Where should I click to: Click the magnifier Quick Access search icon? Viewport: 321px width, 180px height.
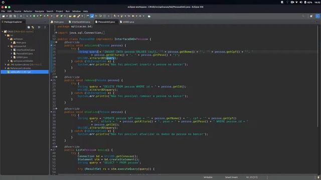(303, 16)
